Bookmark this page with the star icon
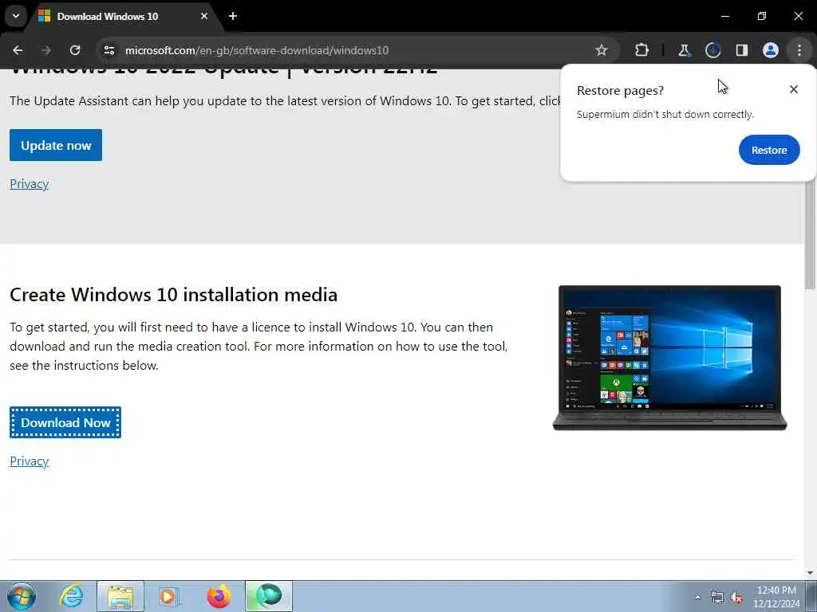 602,50
